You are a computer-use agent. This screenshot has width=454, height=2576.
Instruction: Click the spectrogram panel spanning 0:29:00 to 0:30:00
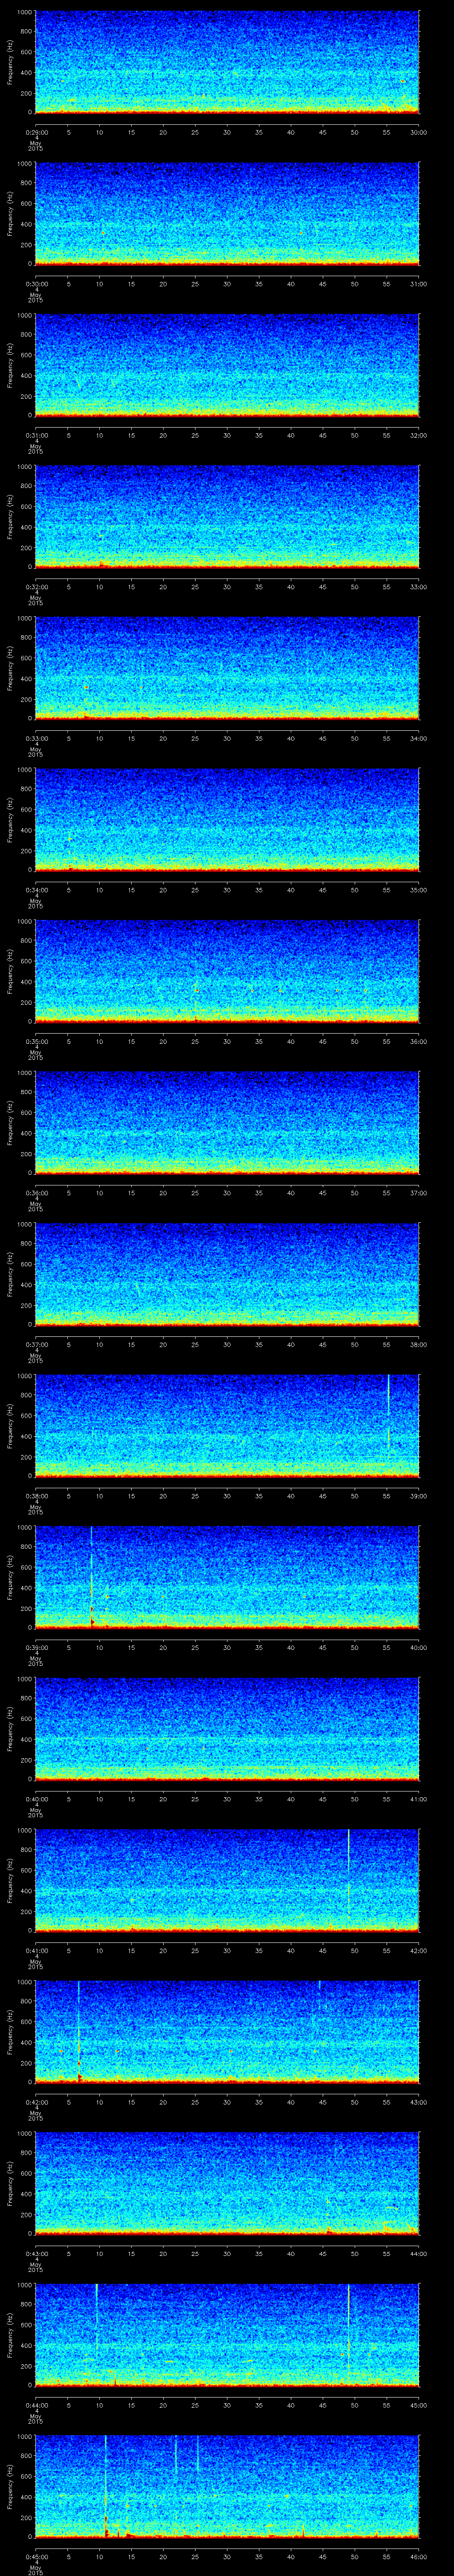[227, 62]
